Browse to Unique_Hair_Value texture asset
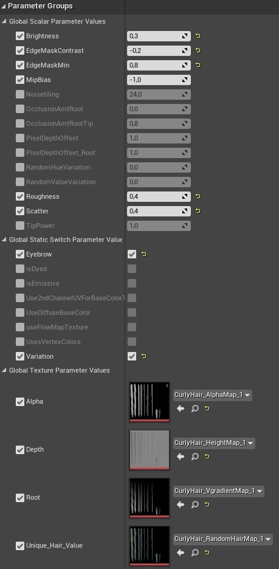 tap(195, 553)
